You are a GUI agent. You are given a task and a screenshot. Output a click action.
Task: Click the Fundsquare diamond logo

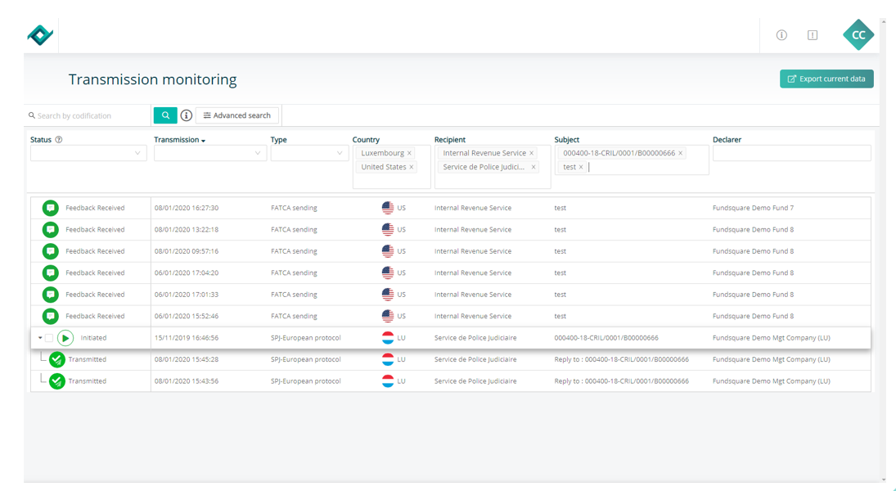pos(41,35)
